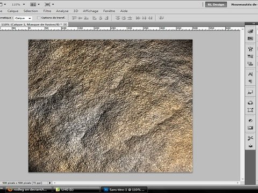
Task: Expand the panel dock with double arrows
Action: pos(254,24)
